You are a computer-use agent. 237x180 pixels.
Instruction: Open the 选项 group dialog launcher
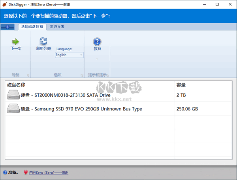pyautogui.click(x=82, y=75)
